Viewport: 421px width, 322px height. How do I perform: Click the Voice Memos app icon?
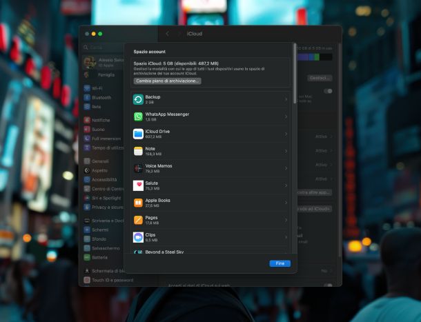tap(138, 168)
